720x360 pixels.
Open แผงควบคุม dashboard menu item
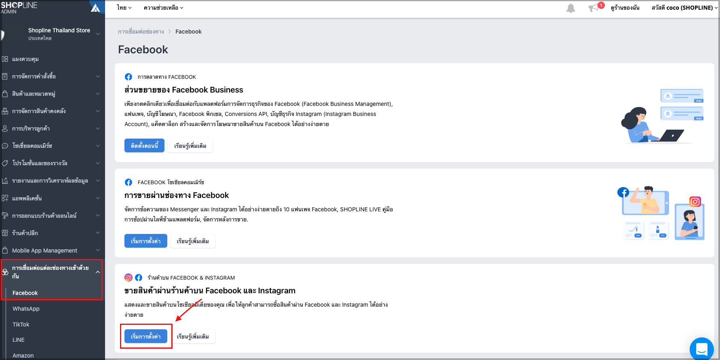(25, 59)
